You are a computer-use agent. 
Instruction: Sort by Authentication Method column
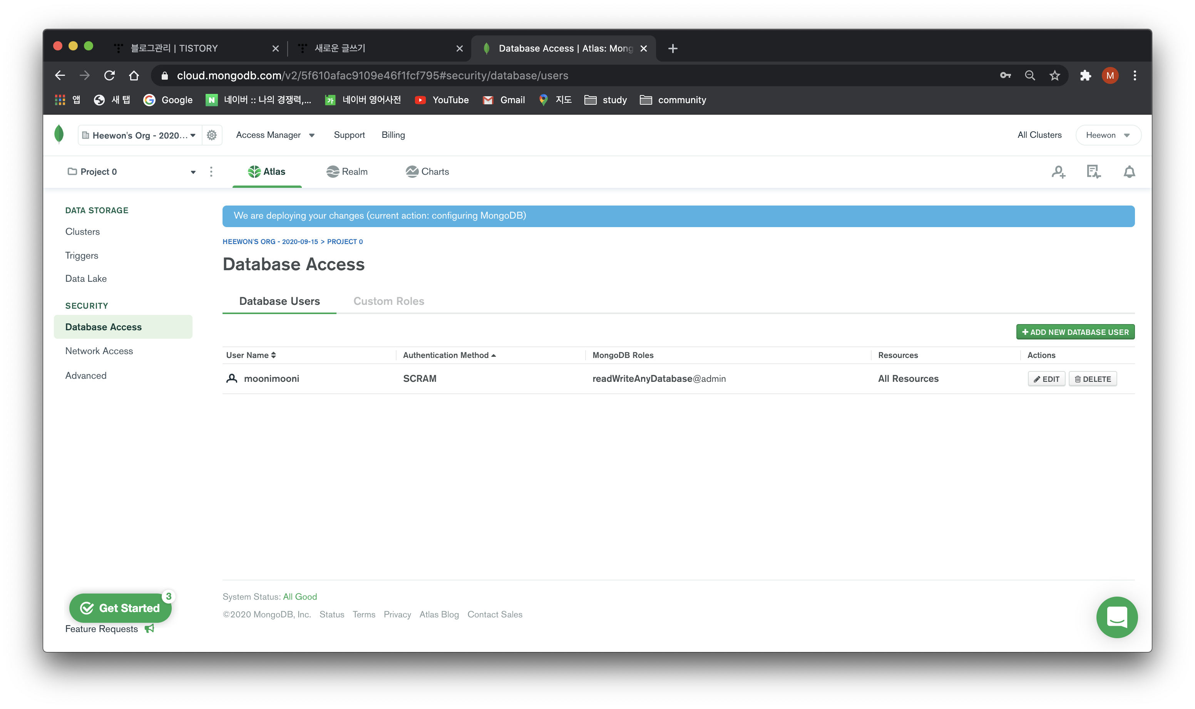(x=449, y=355)
